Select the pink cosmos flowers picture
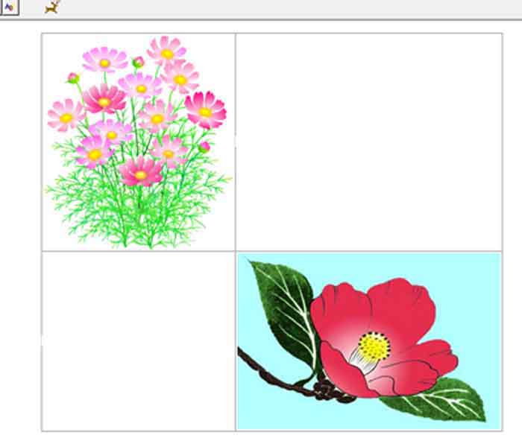522x441 pixels. 138,142
